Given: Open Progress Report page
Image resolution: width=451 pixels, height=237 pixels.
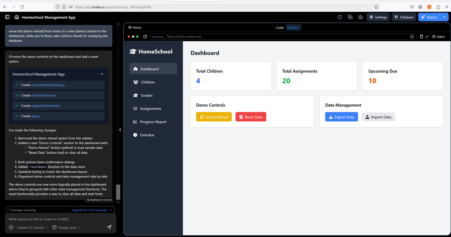Looking at the screenshot, I should pos(153,122).
